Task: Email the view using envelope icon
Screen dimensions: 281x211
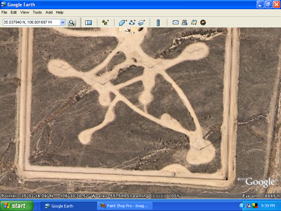Action: click(x=175, y=23)
